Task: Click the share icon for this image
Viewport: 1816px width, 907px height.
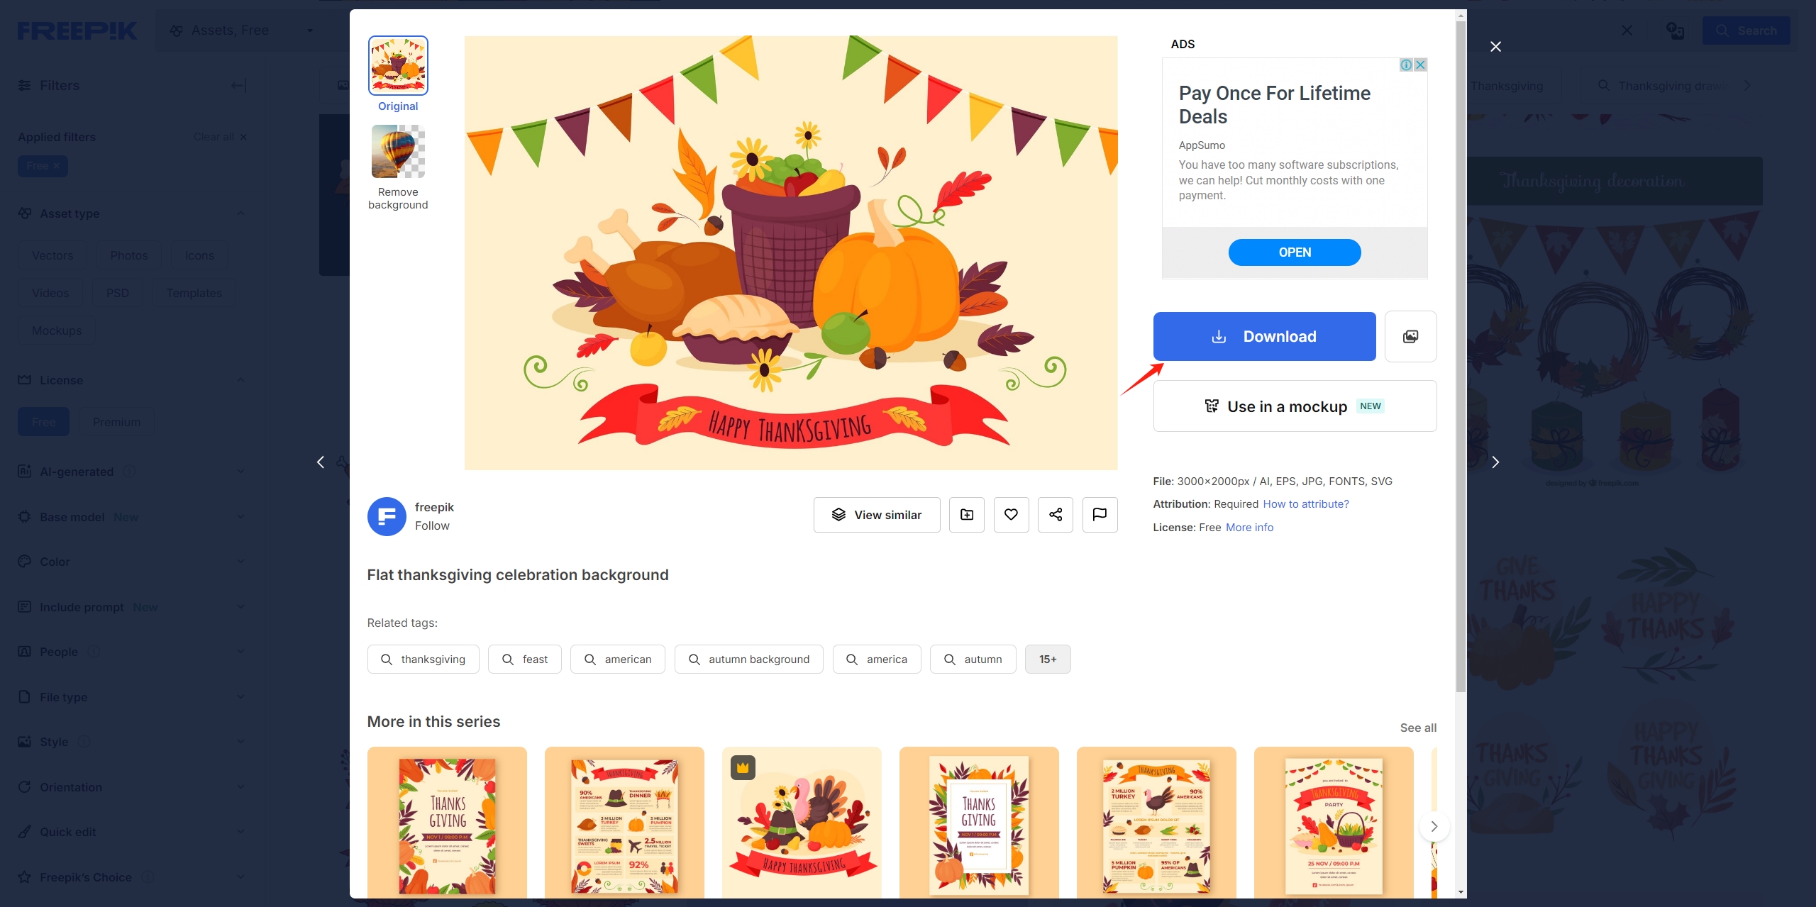Action: coord(1054,514)
